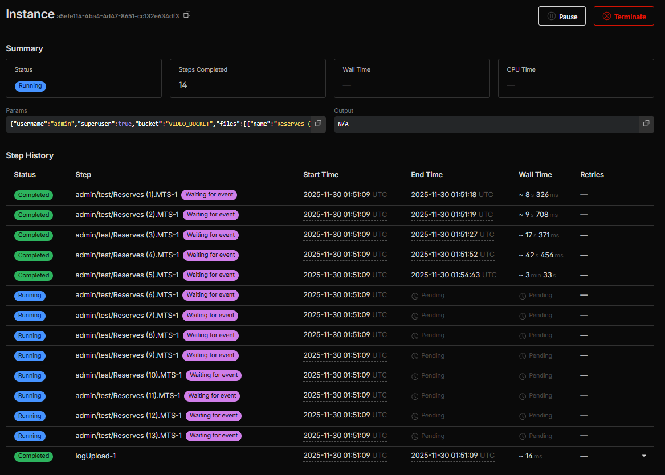Image resolution: width=665 pixels, height=475 pixels.
Task: Click the clock icon in Reserves (6) End Time
Action: (415, 296)
